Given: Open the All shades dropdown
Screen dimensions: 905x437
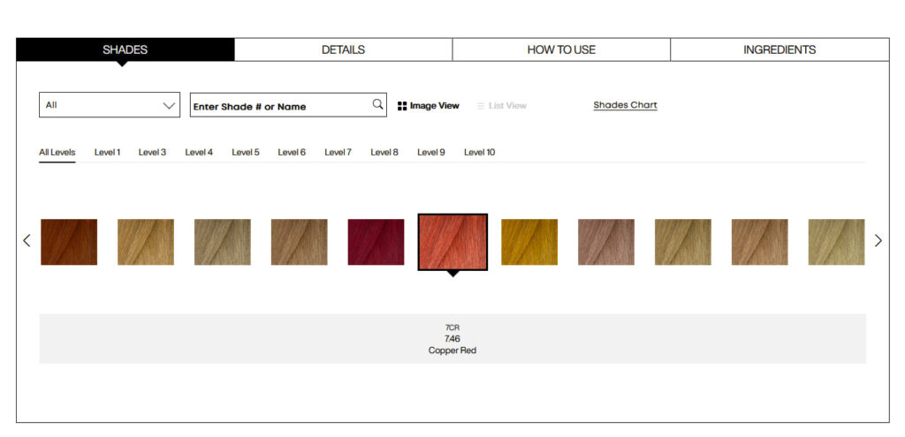Looking at the screenshot, I should (110, 105).
